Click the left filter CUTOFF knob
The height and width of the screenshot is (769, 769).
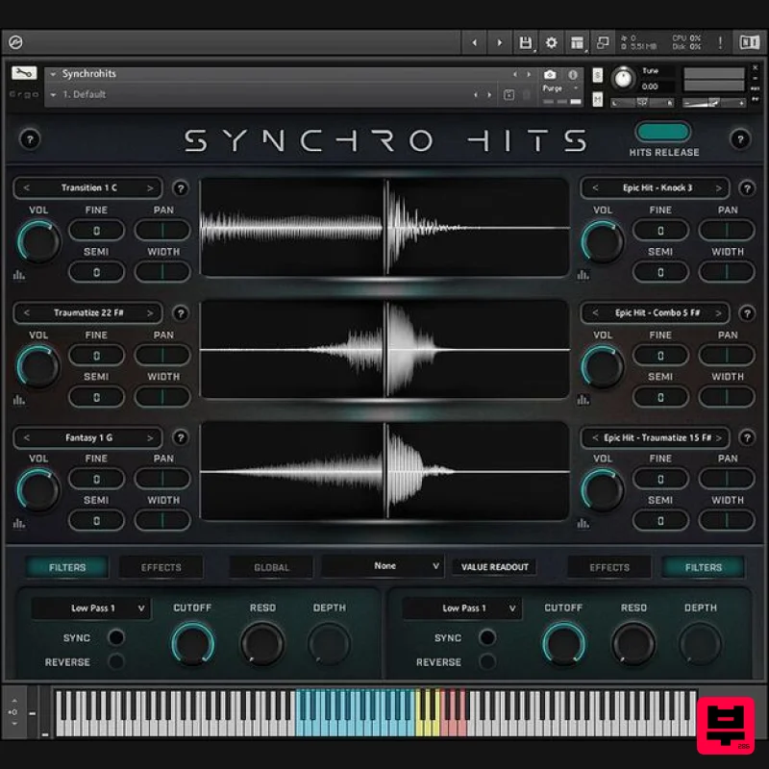point(193,643)
